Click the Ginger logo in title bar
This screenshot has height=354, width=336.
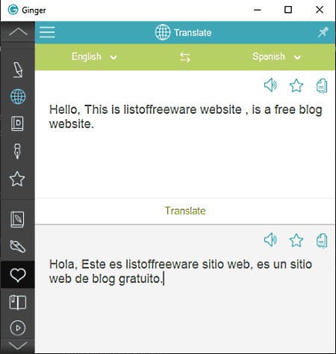[13, 10]
